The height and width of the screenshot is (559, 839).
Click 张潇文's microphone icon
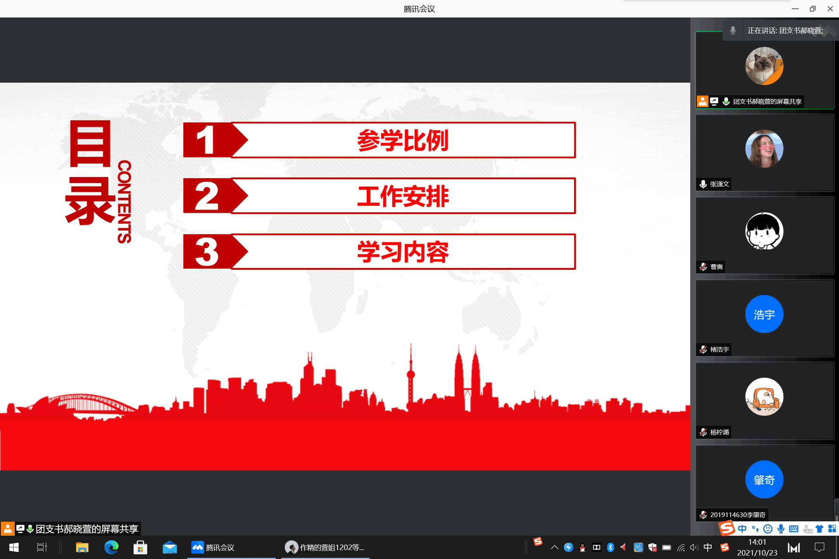703,184
